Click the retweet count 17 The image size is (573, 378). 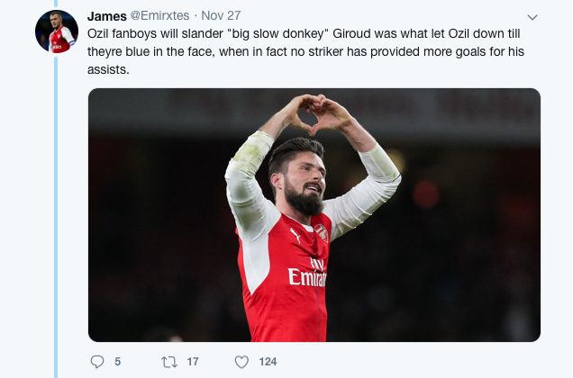coord(192,362)
